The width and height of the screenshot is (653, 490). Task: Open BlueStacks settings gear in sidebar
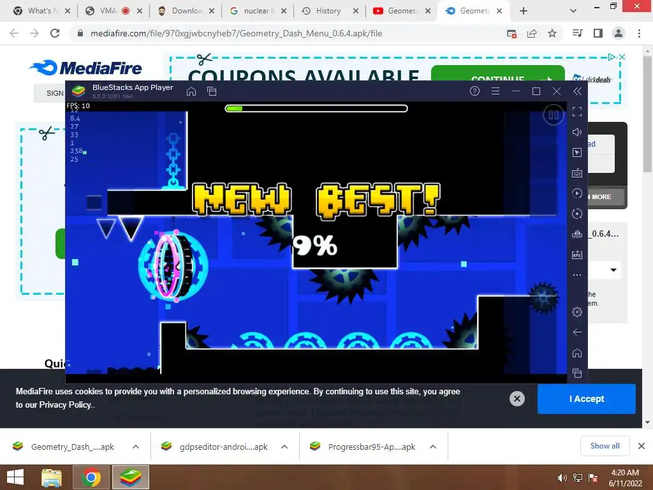(576, 311)
